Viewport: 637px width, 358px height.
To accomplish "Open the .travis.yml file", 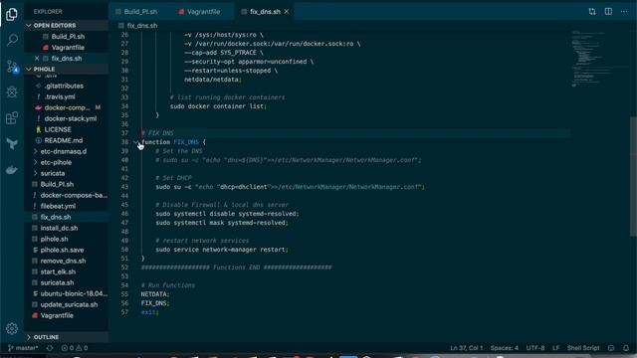I will (x=60, y=97).
